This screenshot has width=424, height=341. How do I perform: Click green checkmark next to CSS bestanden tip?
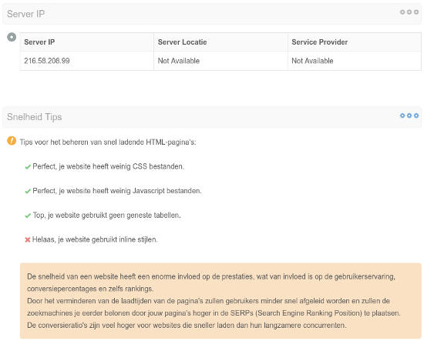tap(28, 167)
